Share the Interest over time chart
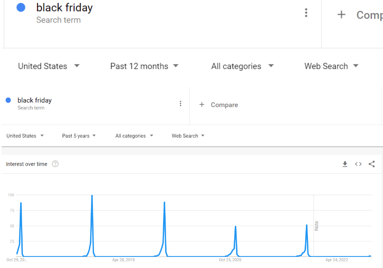383x268 pixels. [372, 164]
